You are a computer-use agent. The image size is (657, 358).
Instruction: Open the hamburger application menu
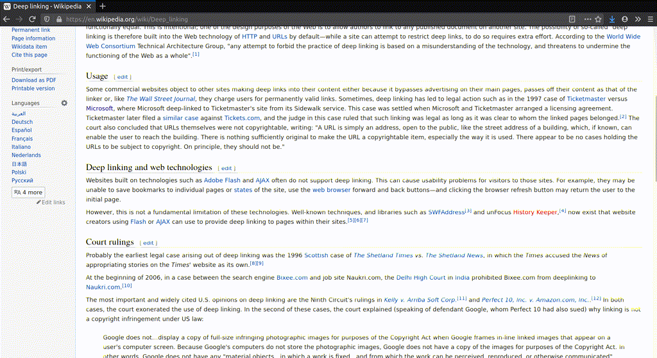click(651, 19)
